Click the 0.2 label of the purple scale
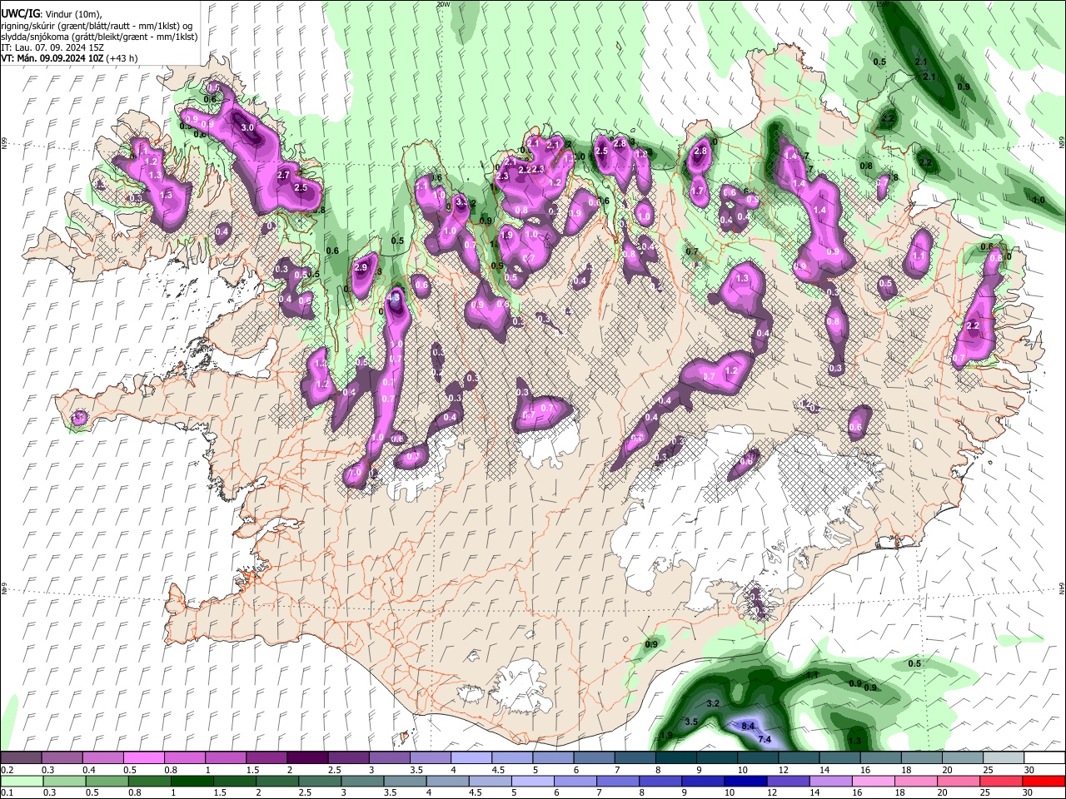 (x=7, y=770)
